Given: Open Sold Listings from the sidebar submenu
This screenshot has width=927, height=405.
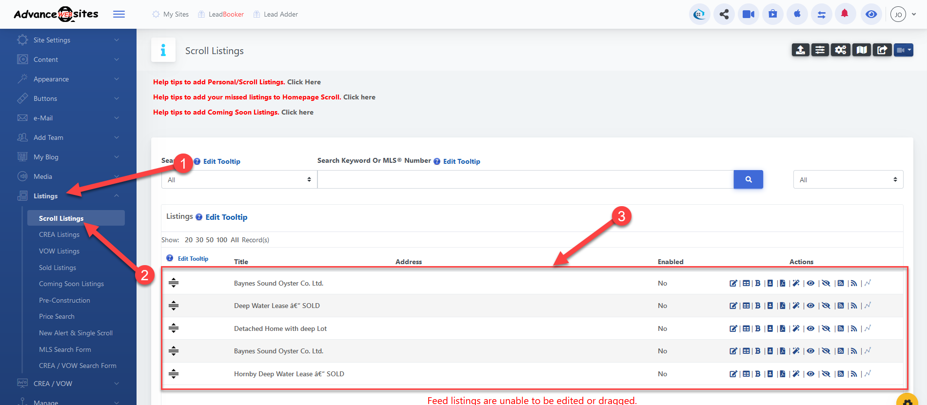Looking at the screenshot, I should (x=58, y=268).
